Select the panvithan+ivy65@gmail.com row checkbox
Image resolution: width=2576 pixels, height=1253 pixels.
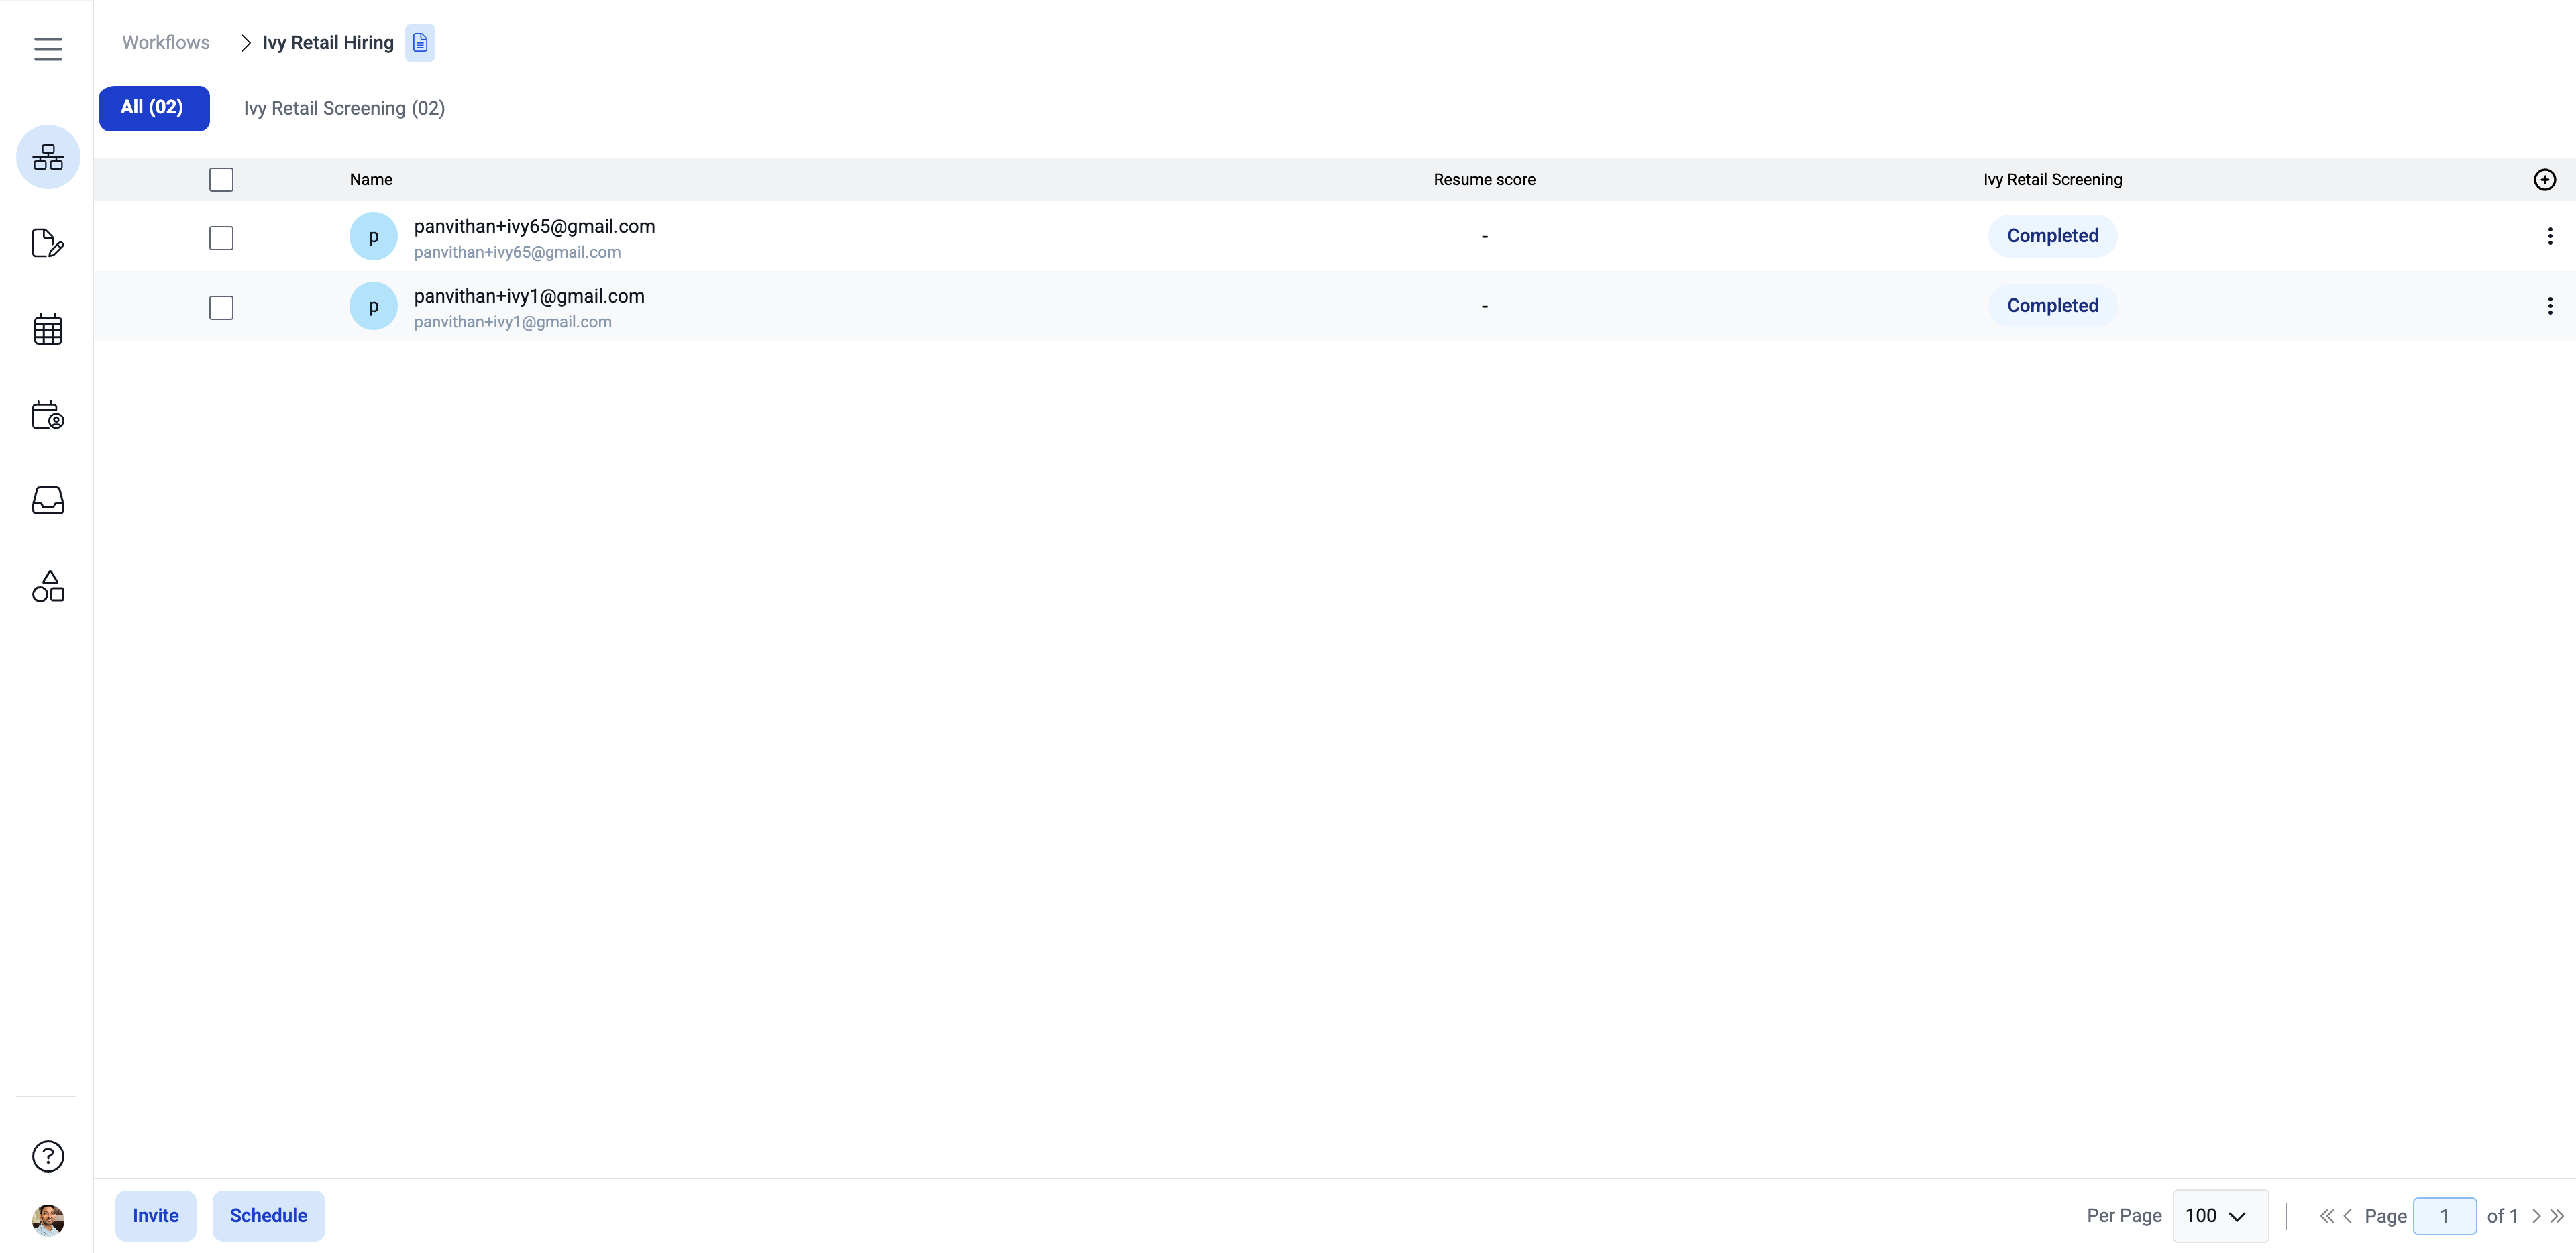pos(221,238)
